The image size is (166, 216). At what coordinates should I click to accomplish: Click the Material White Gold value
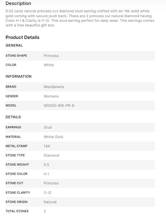coord(53,137)
